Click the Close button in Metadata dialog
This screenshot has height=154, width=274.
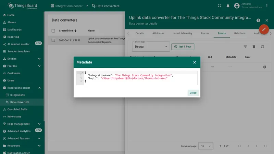click(193, 93)
